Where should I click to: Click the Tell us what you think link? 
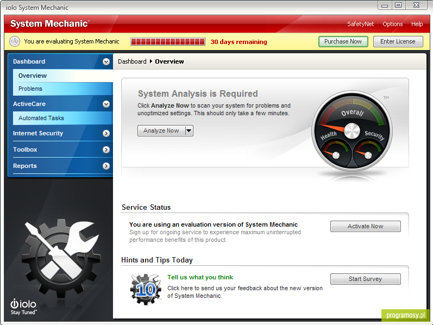pyautogui.click(x=200, y=277)
